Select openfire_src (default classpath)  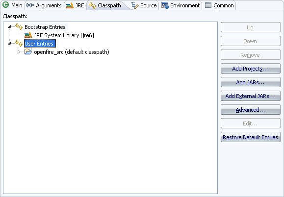(72, 52)
